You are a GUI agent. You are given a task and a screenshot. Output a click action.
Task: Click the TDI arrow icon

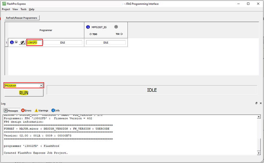[121, 34]
